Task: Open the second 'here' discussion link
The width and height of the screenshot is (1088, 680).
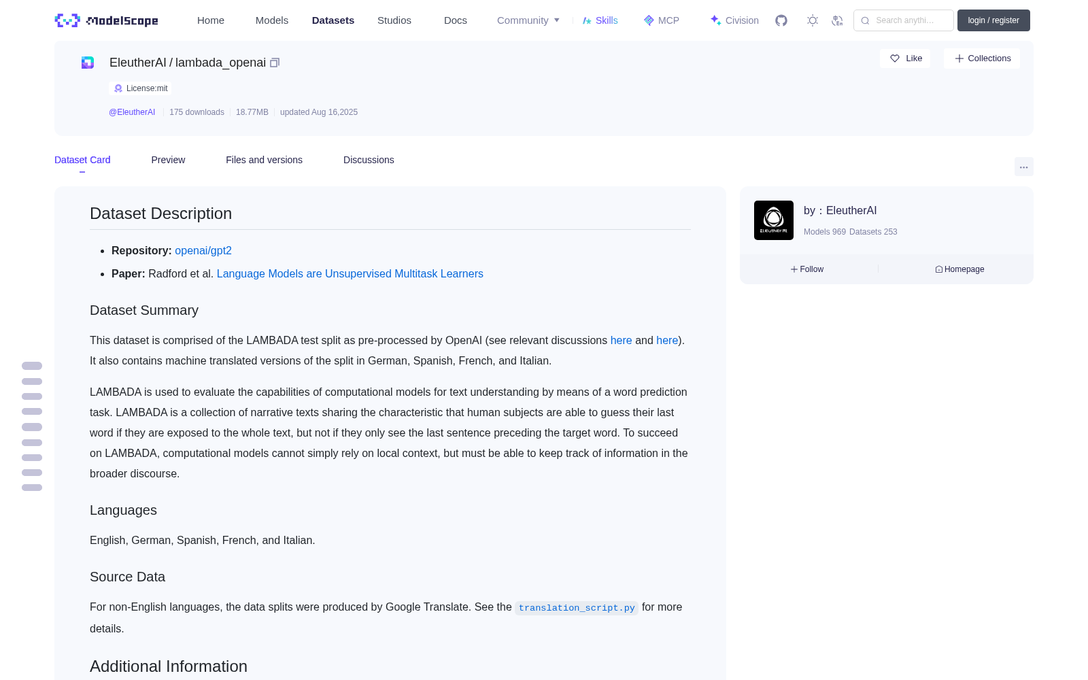Action: [667, 341]
